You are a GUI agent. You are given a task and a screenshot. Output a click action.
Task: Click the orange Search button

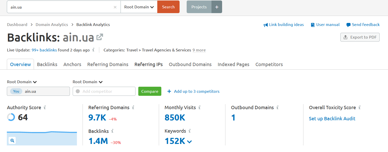[168, 7]
